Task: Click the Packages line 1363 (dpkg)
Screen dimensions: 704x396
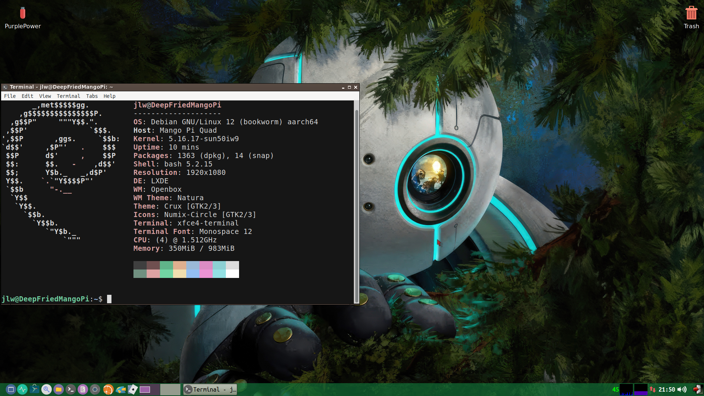Action: [203, 155]
